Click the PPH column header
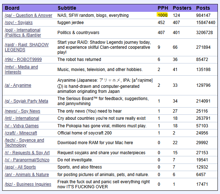The image size is (220, 194). click(162, 8)
